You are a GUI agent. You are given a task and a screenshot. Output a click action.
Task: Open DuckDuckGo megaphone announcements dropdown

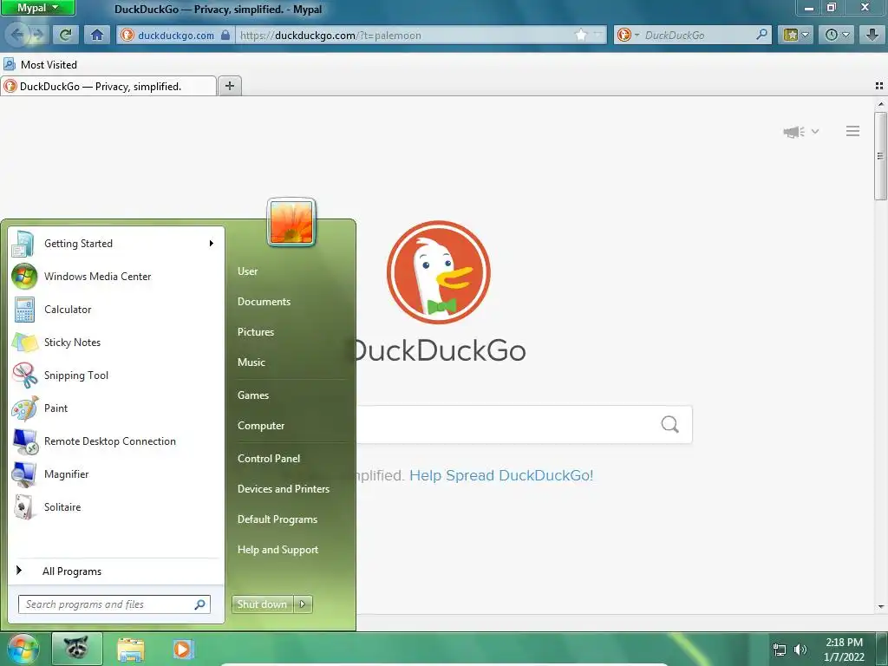(x=800, y=132)
